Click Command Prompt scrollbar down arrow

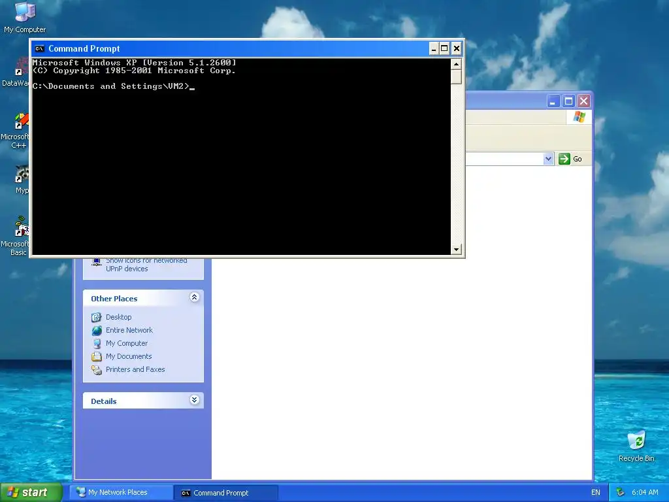pyautogui.click(x=456, y=249)
